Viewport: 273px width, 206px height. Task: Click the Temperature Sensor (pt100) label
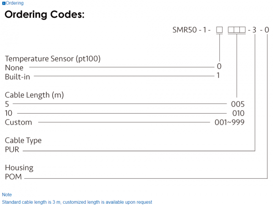pyautogui.click(x=53, y=59)
